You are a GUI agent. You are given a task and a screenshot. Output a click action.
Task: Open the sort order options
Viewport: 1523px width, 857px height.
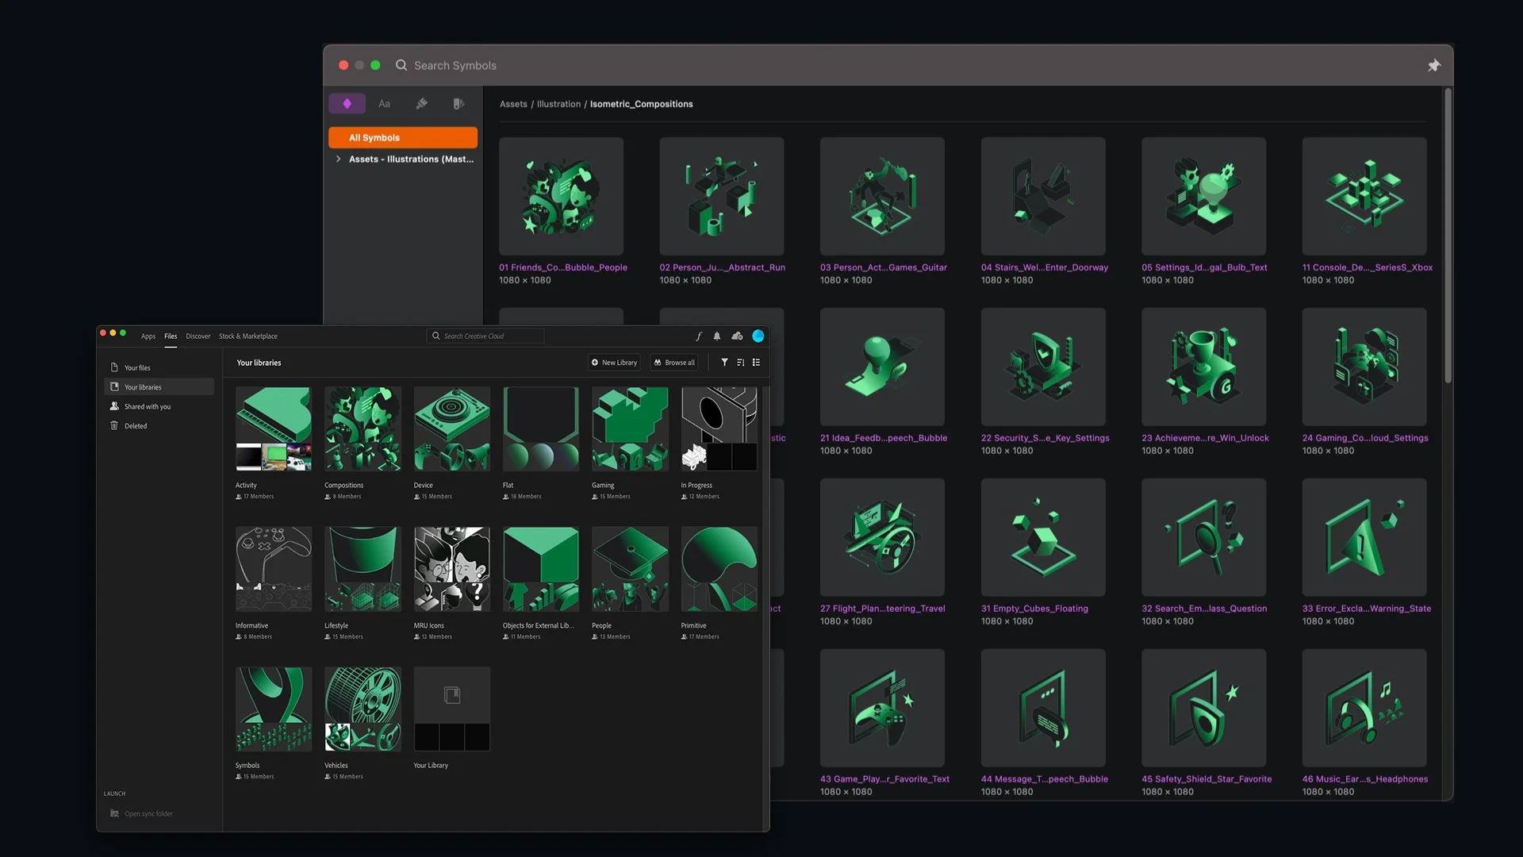coord(740,363)
